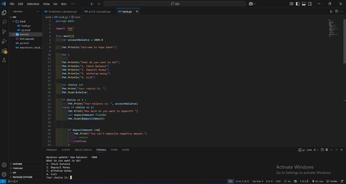Image resolution: width=346 pixels, height=184 pixels.
Task: Switch to DEVDB panel tab
Action: (126, 150)
